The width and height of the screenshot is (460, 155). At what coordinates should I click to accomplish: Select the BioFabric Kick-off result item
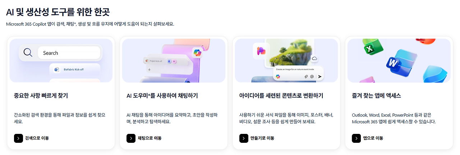pyautogui.click(x=75, y=69)
